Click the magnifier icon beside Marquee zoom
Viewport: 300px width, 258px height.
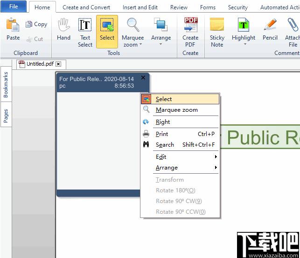click(x=147, y=109)
